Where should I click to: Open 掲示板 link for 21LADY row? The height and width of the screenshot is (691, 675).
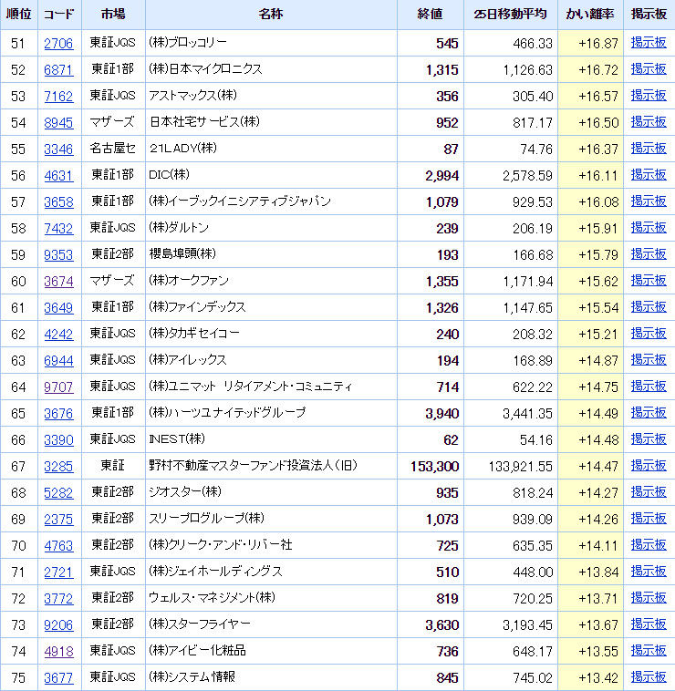tap(649, 149)
